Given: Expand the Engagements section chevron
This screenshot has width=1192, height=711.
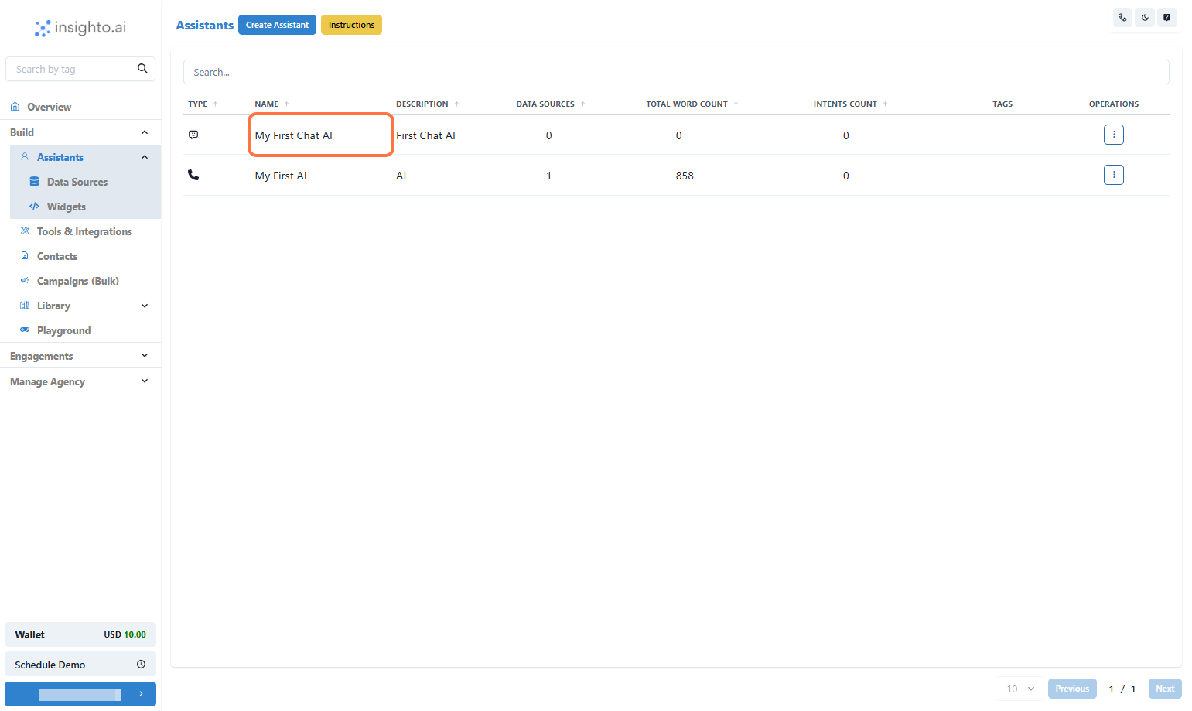Looking at the screenshot, I should (x=145, y=355).
